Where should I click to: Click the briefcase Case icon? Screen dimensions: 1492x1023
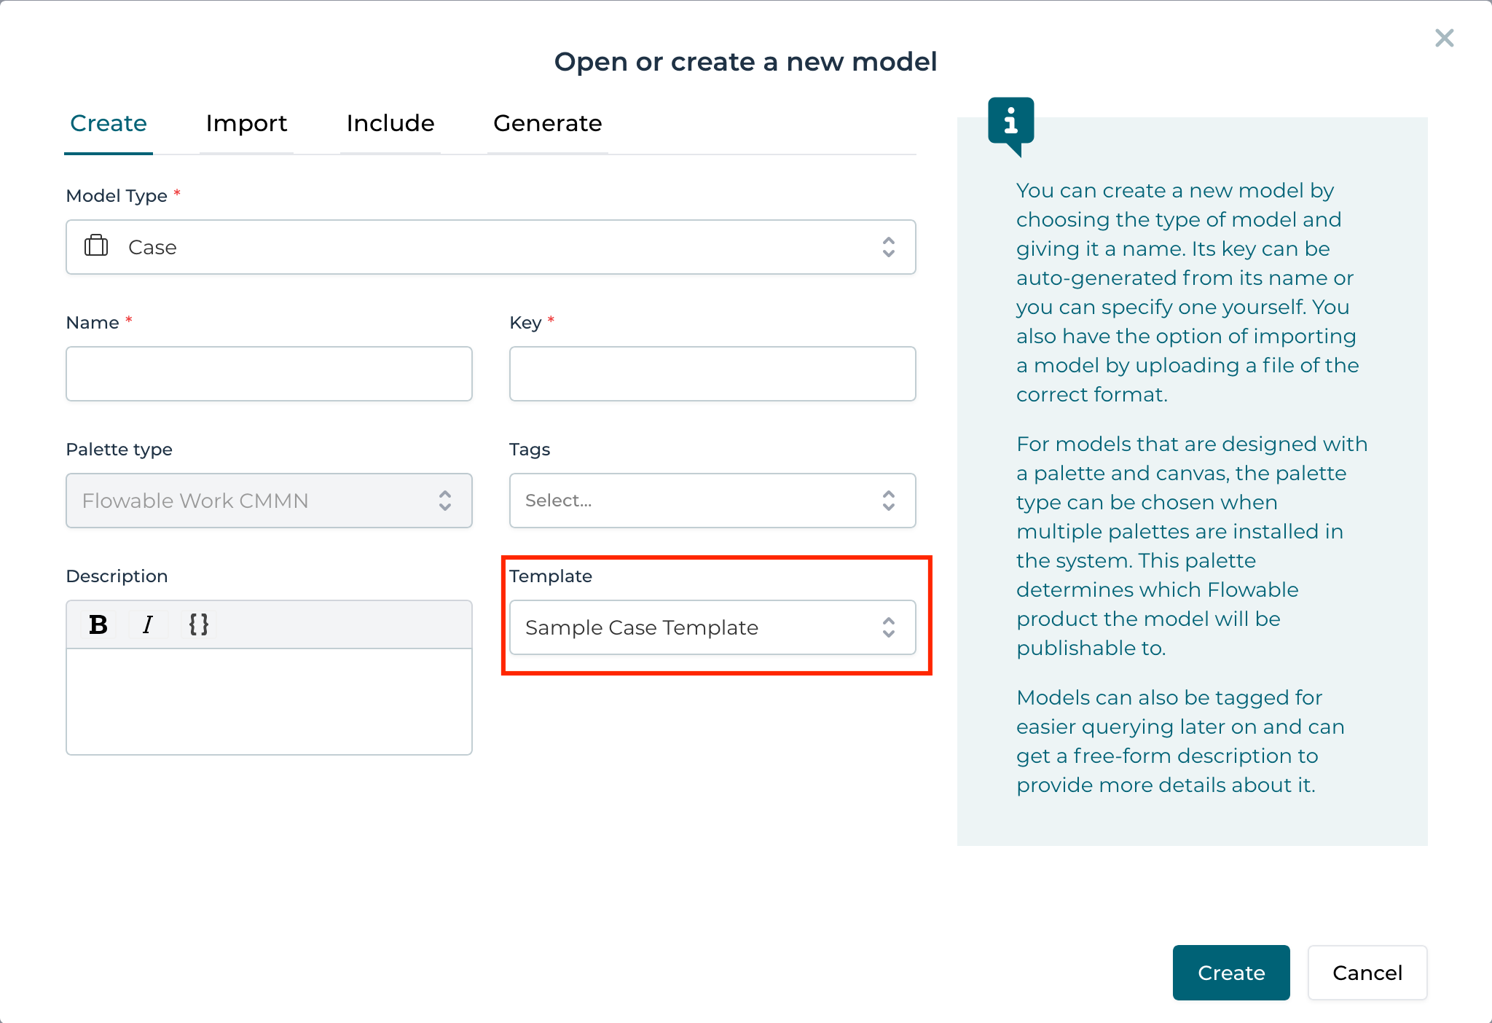pos(96,246)
